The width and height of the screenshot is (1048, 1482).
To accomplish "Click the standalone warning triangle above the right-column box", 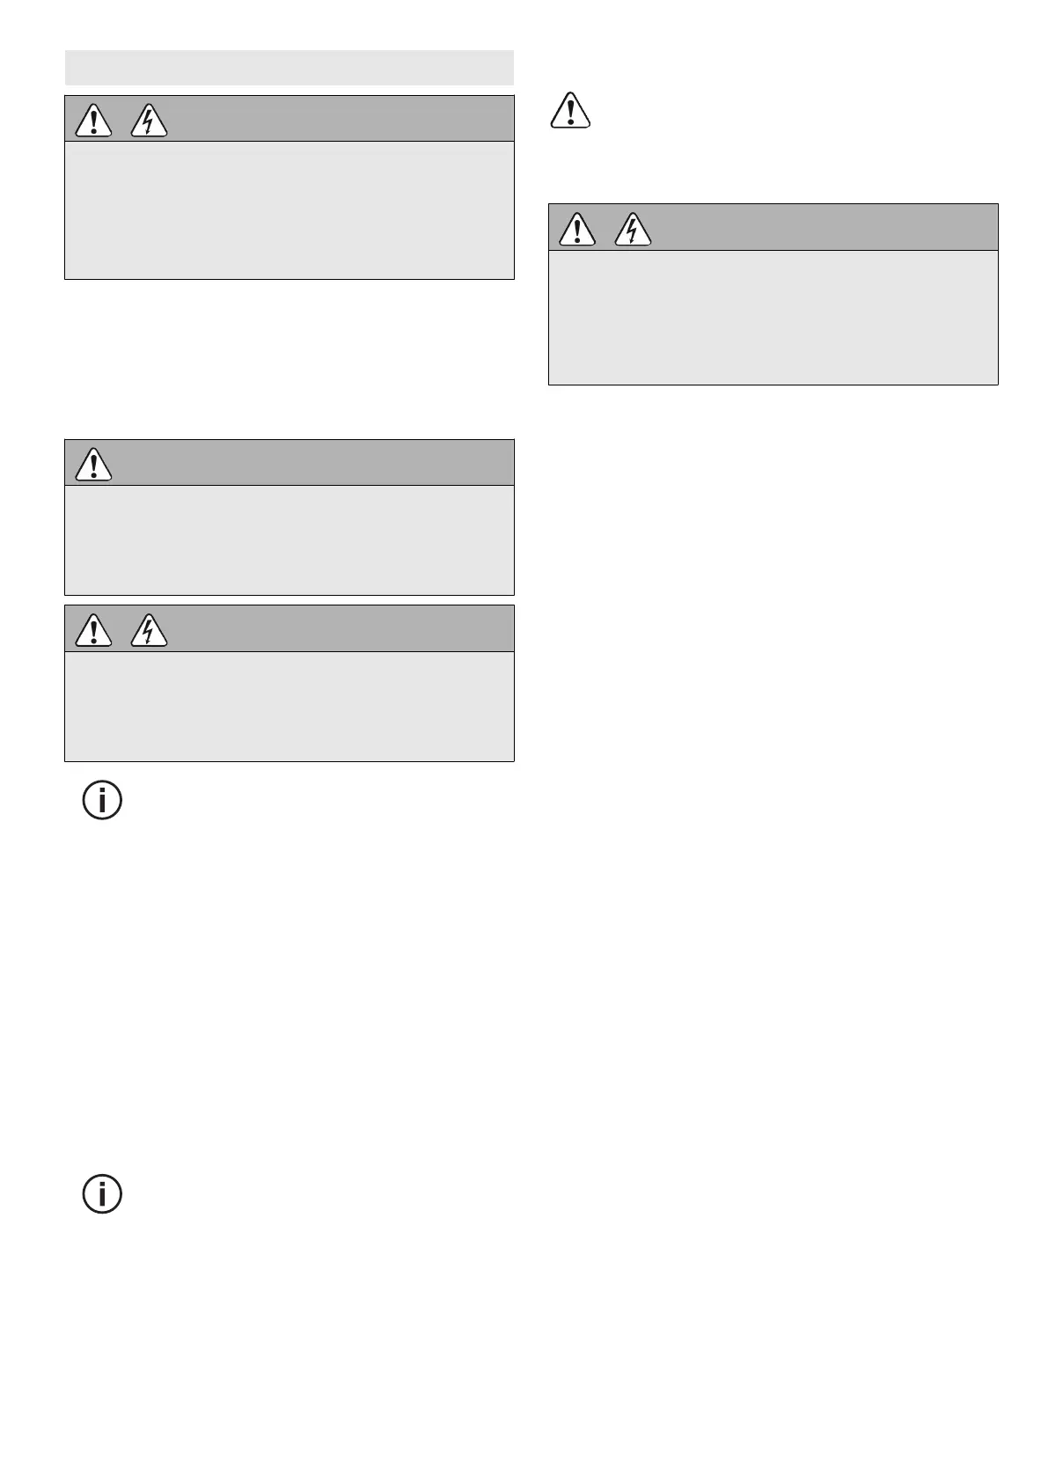I will tap(570, 111).
